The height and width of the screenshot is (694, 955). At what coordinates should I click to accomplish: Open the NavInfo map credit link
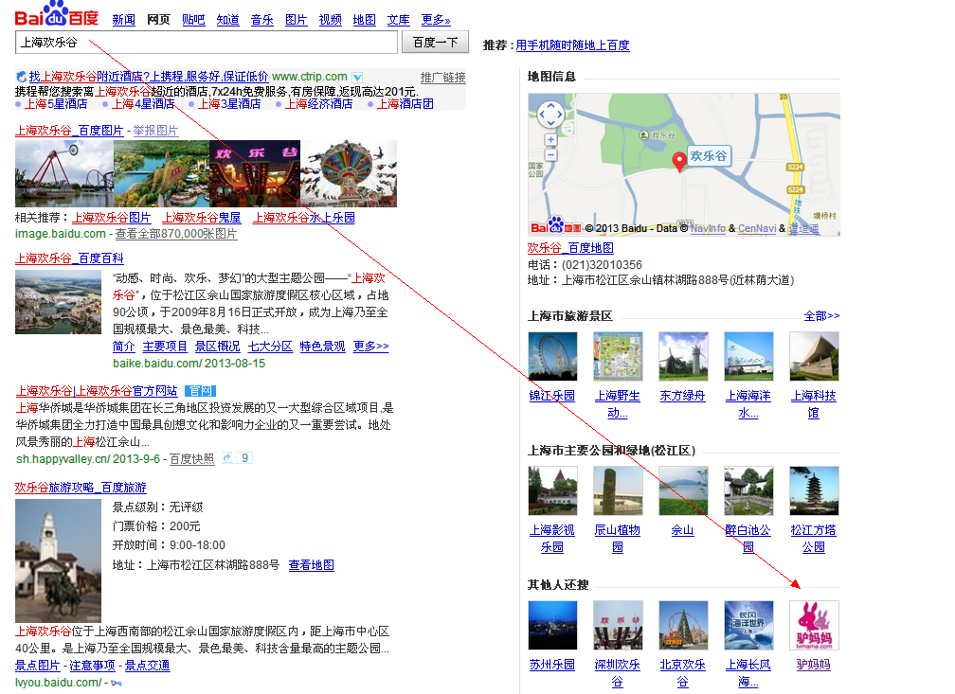[x=708, y=228]
